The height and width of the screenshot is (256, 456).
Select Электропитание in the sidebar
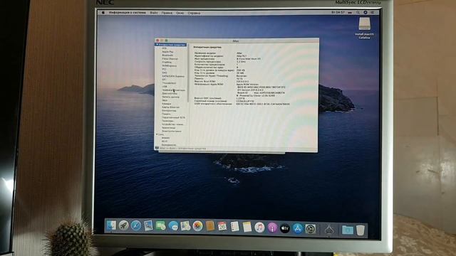[x=171, y=131]
